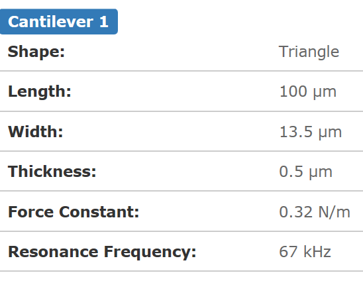Click the 67 kHz frequency value
Screen dimensions: 363x281
[305, 252]
